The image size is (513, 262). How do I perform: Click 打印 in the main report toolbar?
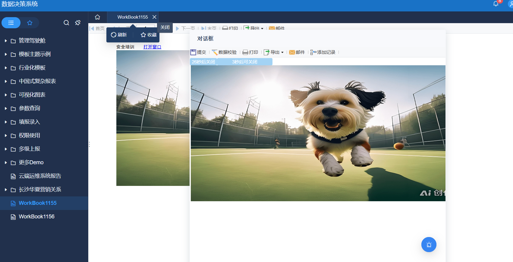(x=230, y=28)
